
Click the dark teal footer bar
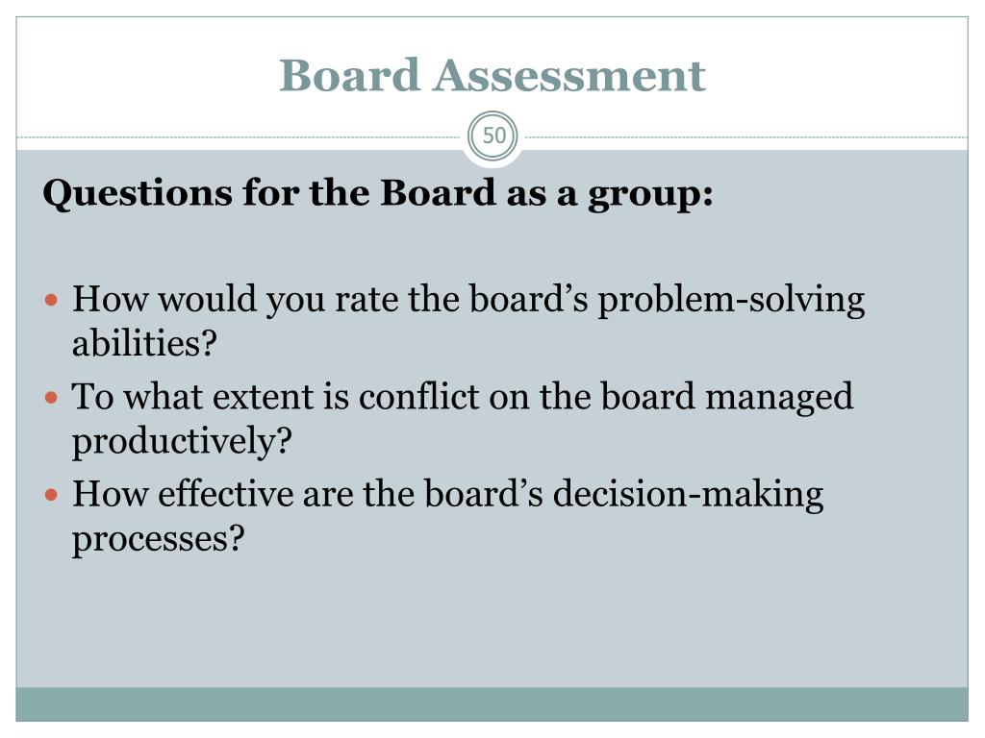click(492, 704)
